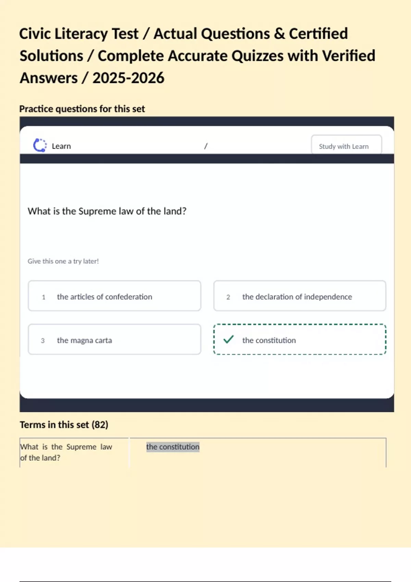The width and height of the screenshot is (411, 582).
Task: Click the slash separator in the Learn header
Action: point(206,146)
